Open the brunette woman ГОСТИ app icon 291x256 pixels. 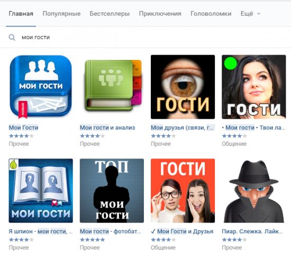[x=253, y=87]
